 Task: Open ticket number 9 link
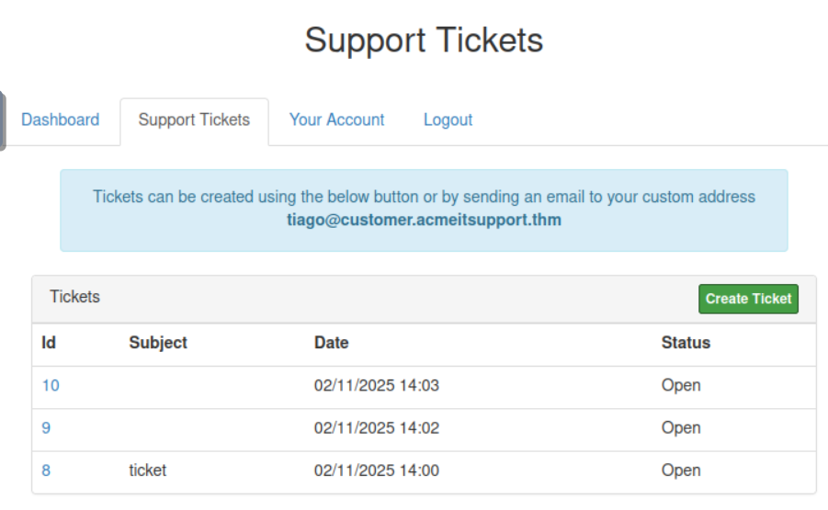click(46, 427)
